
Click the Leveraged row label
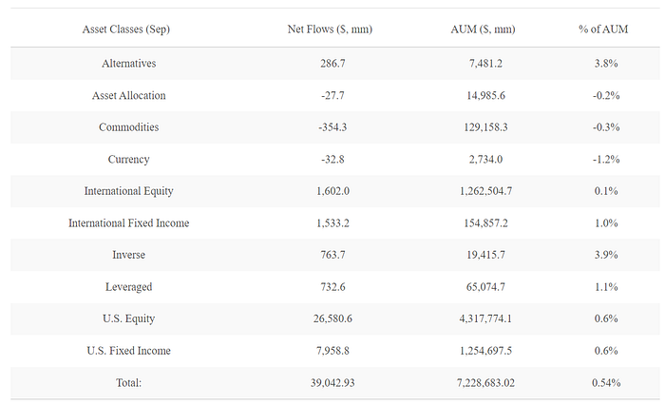point(129,287)
